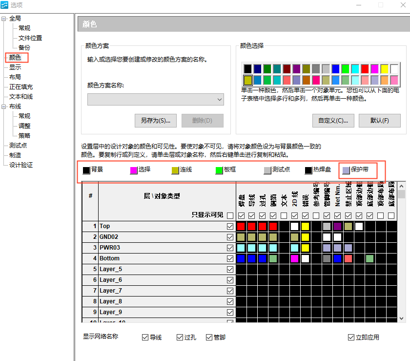Select 调整 under 布线

(x=24, y=126)
